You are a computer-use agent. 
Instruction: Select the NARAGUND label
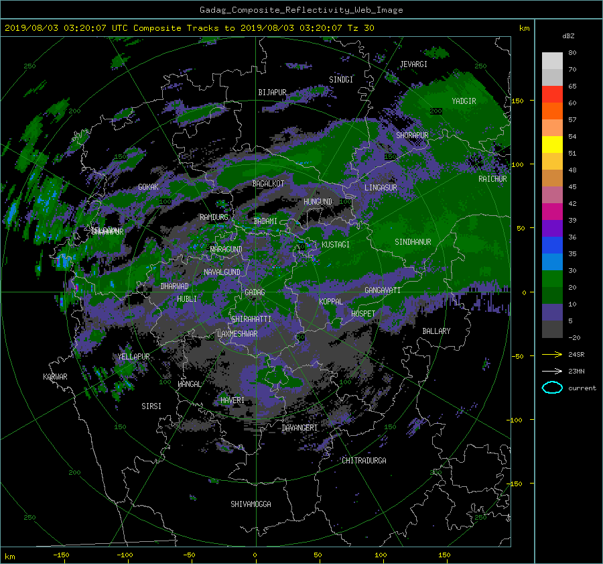point(226,249)
